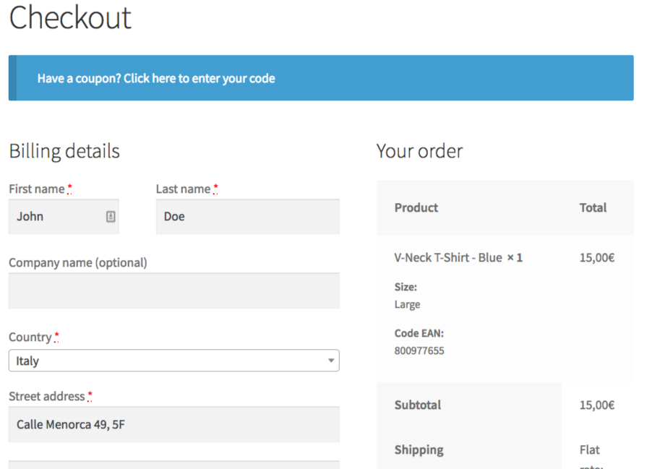Click the Size value Large
Image resolution: width=652 pixels, height=469 pixels.
point(407,304)
